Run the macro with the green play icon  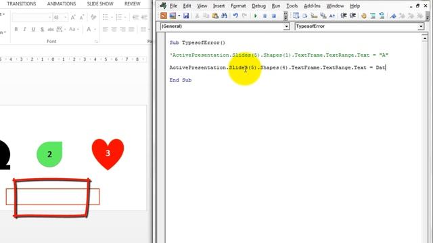pyautogui.click(x=256, y=16)
